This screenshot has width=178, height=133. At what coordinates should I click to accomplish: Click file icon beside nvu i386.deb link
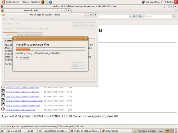click(3, 90)
